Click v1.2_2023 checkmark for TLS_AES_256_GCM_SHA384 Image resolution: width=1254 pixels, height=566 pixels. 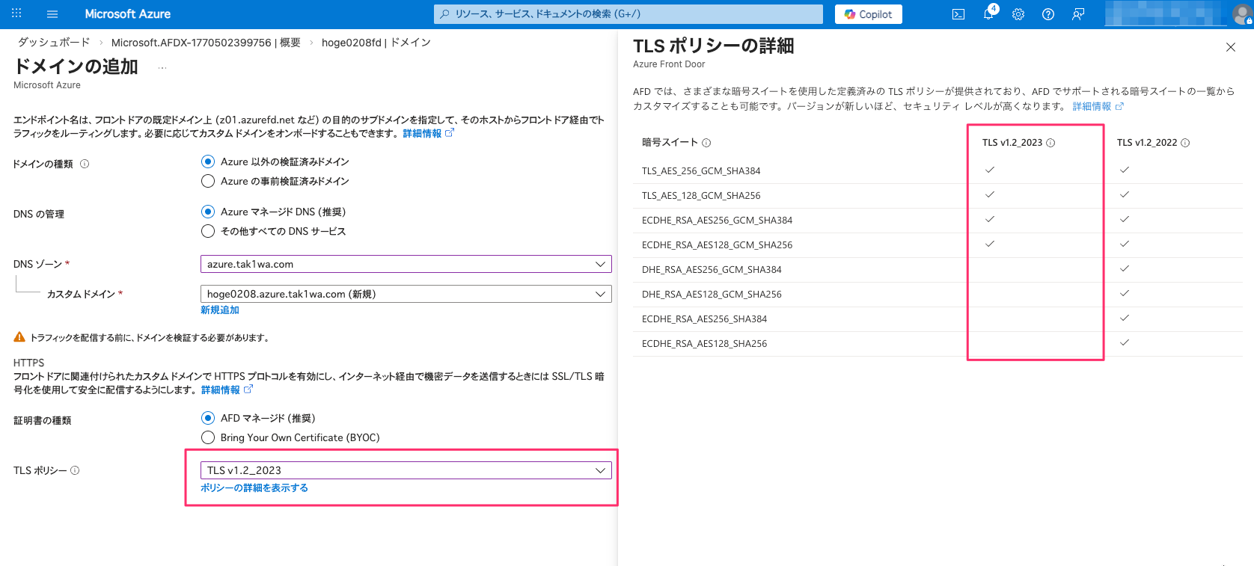click(x=990, y=170)
